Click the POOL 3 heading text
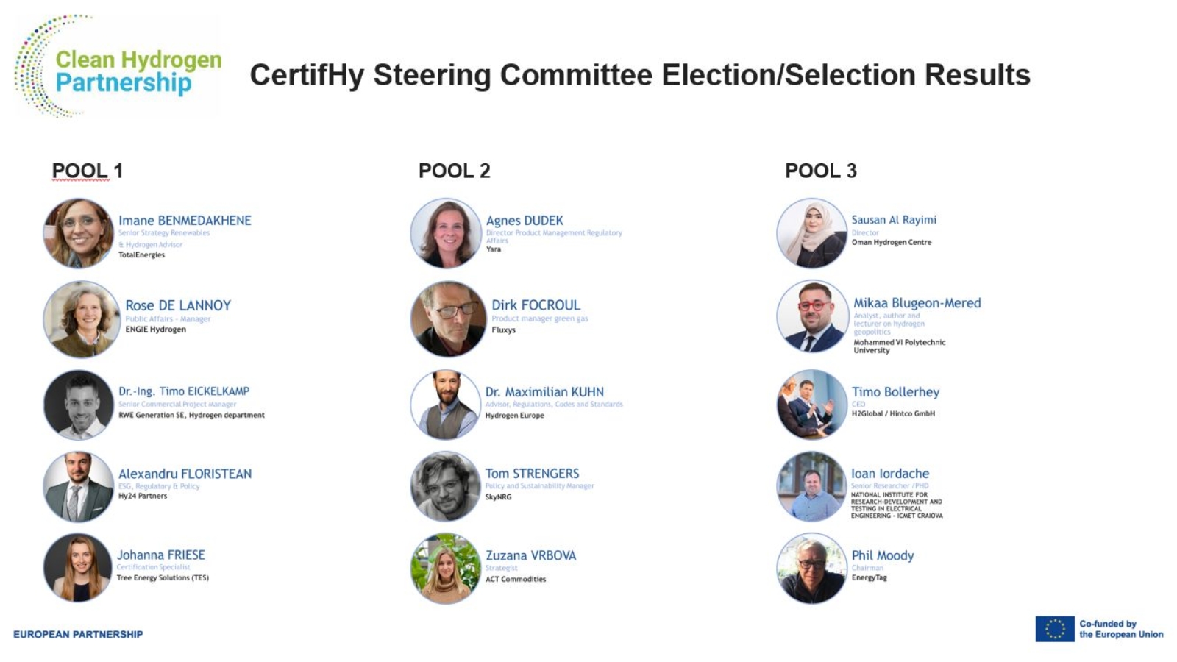 pos(821,171)
